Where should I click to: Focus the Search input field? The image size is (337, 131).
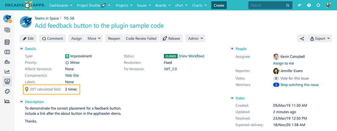point(270,5)
